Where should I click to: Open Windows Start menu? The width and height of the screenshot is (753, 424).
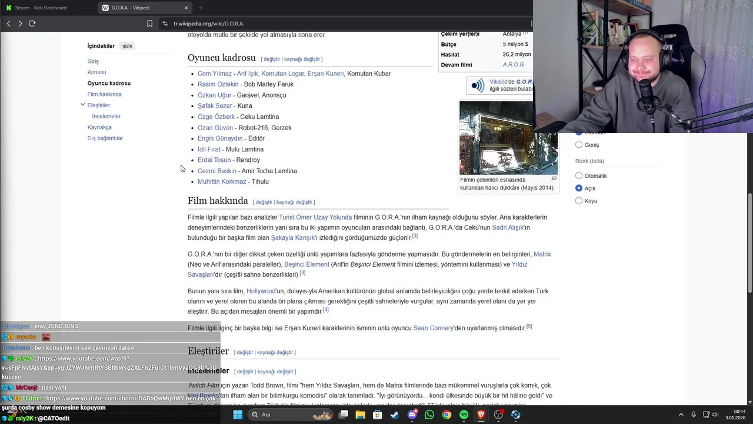(238, 415)
